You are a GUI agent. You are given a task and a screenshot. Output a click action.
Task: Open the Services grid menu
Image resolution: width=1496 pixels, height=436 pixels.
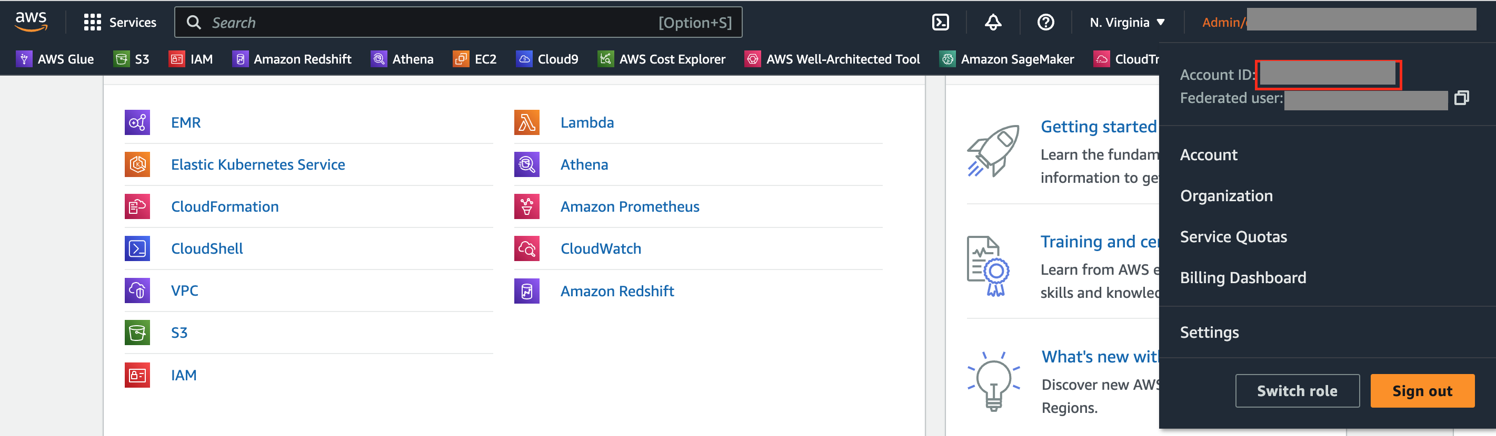click(120, 23)
